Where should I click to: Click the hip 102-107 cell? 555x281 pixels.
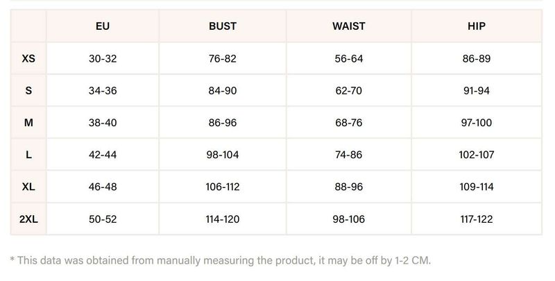pyautogui.click(x=477, y=155)
